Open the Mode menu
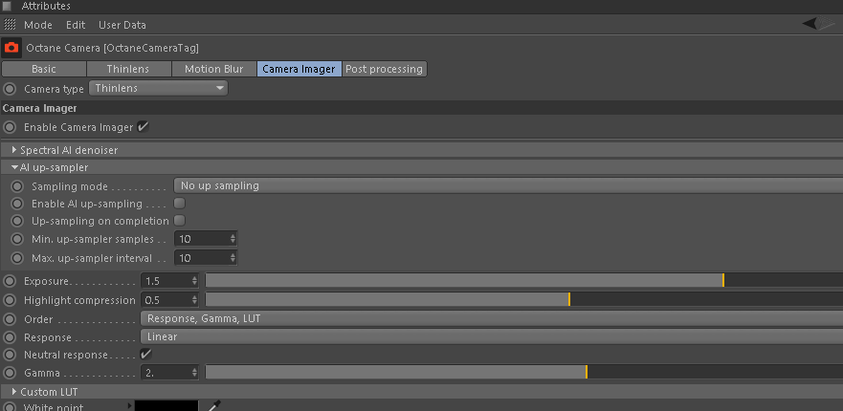843x411 pixels. 38,24
